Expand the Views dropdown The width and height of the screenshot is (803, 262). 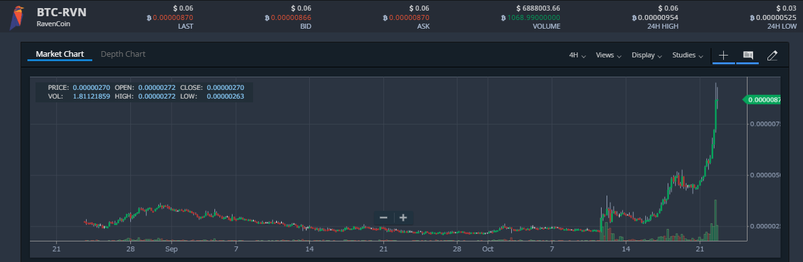tap(608, 55)
